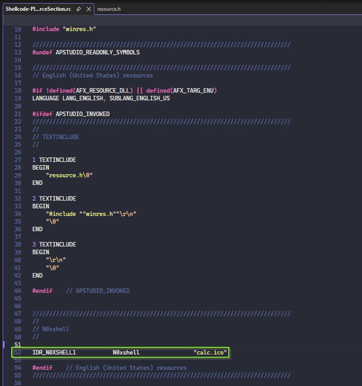Click the #if !defined(AFX_RESOURCE_DLL) line
The width and height of the screenshot is (362, 386).
coord(124,90)
